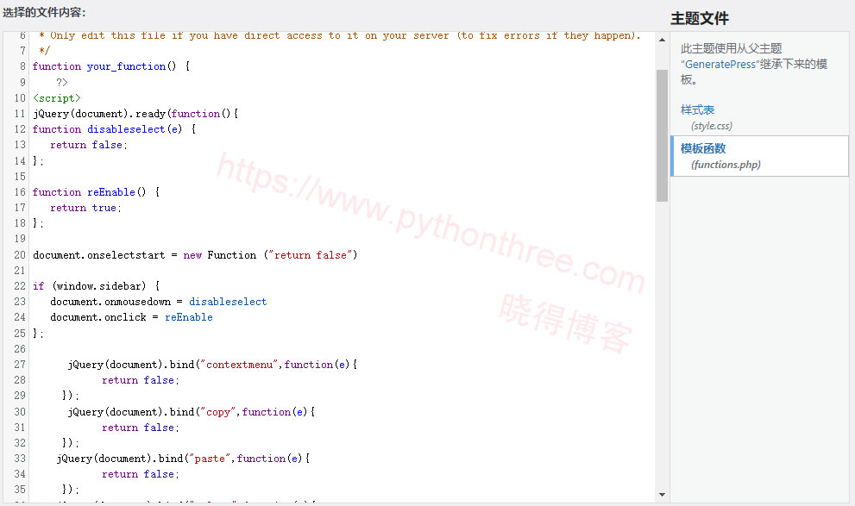Click the scroll up arrow of code editor
Screen dimensions: 855x506
(x=662, y=40)
